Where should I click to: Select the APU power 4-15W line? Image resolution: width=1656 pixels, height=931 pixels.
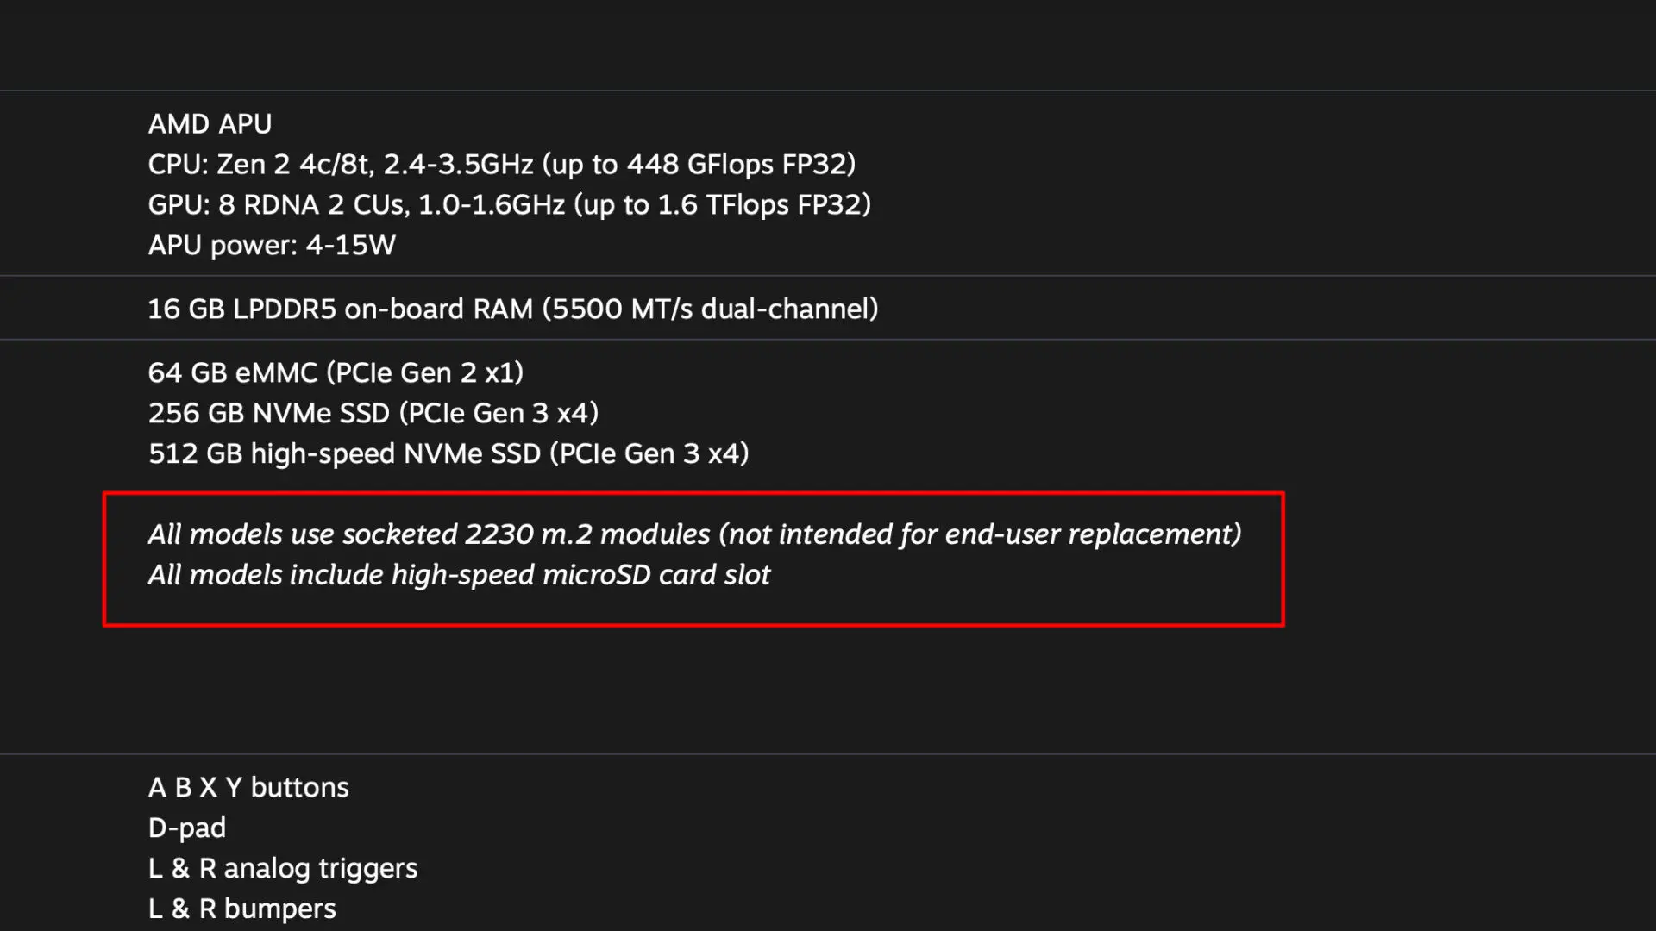(x=272, y=246)
